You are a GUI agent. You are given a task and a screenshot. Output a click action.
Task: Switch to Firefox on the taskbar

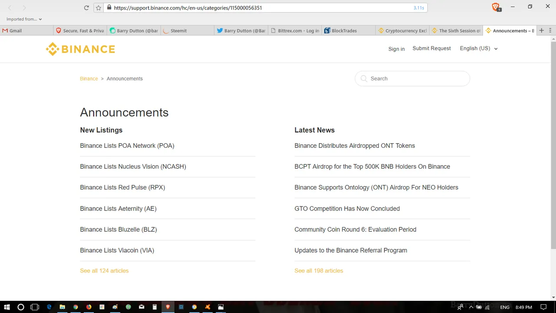click(x=89, y=307)
